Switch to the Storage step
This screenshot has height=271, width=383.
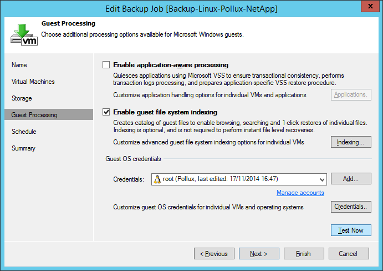click(22, 98)
